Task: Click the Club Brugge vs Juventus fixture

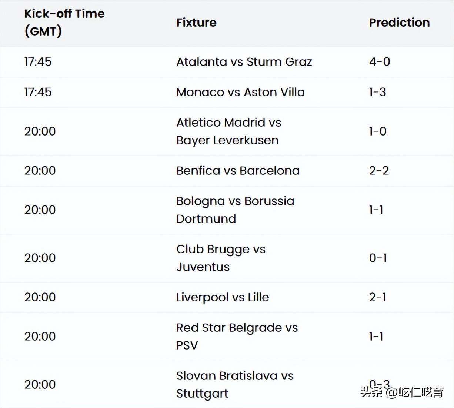Action: (221, 258)
